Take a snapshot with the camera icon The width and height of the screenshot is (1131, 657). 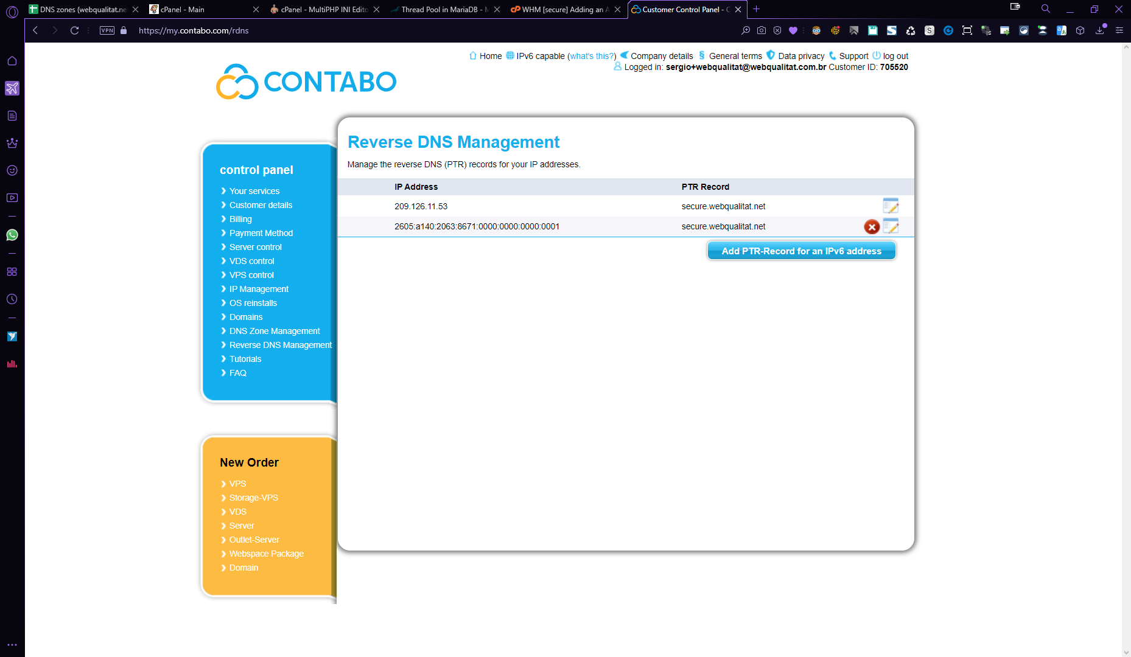pyautogui.click(x=762, y=30)
